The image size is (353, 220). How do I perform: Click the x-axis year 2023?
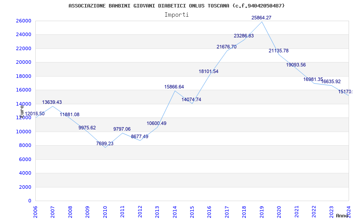pyautogui.click(x=331, y=212)
